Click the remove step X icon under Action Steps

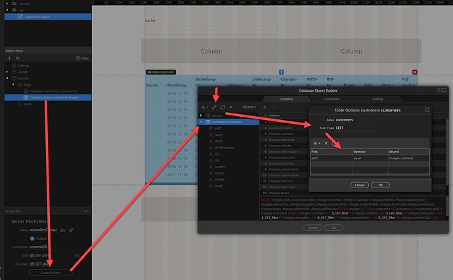pos(18,58)
